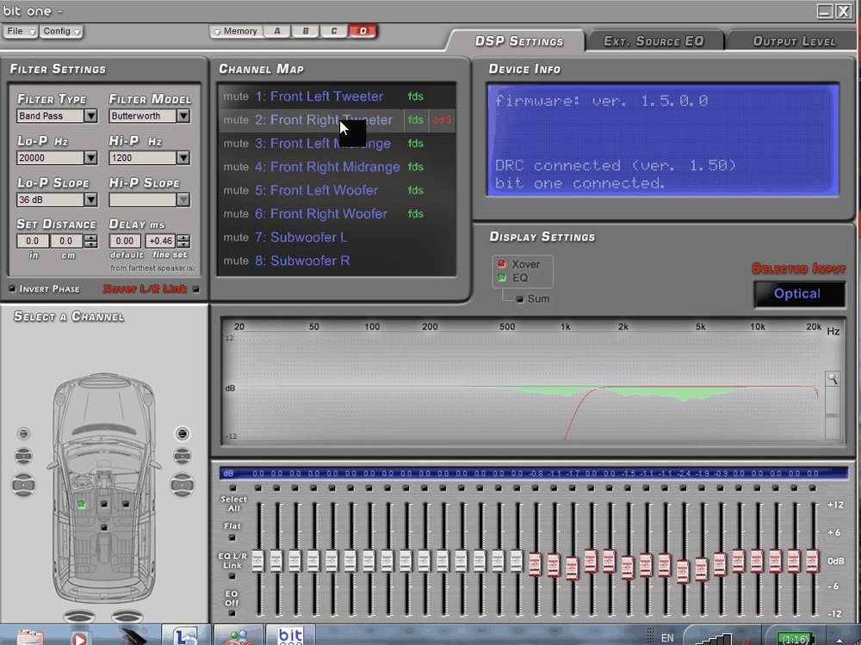Screen dimensions: 861x645
Task: Choose the green driver seat listening position
Action: coord(81,504)
